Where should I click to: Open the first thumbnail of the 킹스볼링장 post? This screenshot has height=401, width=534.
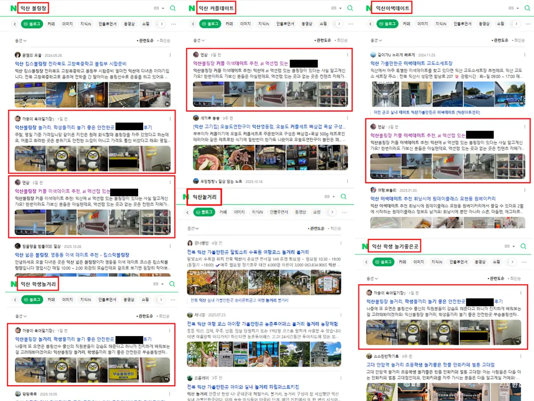coord(30,95)
